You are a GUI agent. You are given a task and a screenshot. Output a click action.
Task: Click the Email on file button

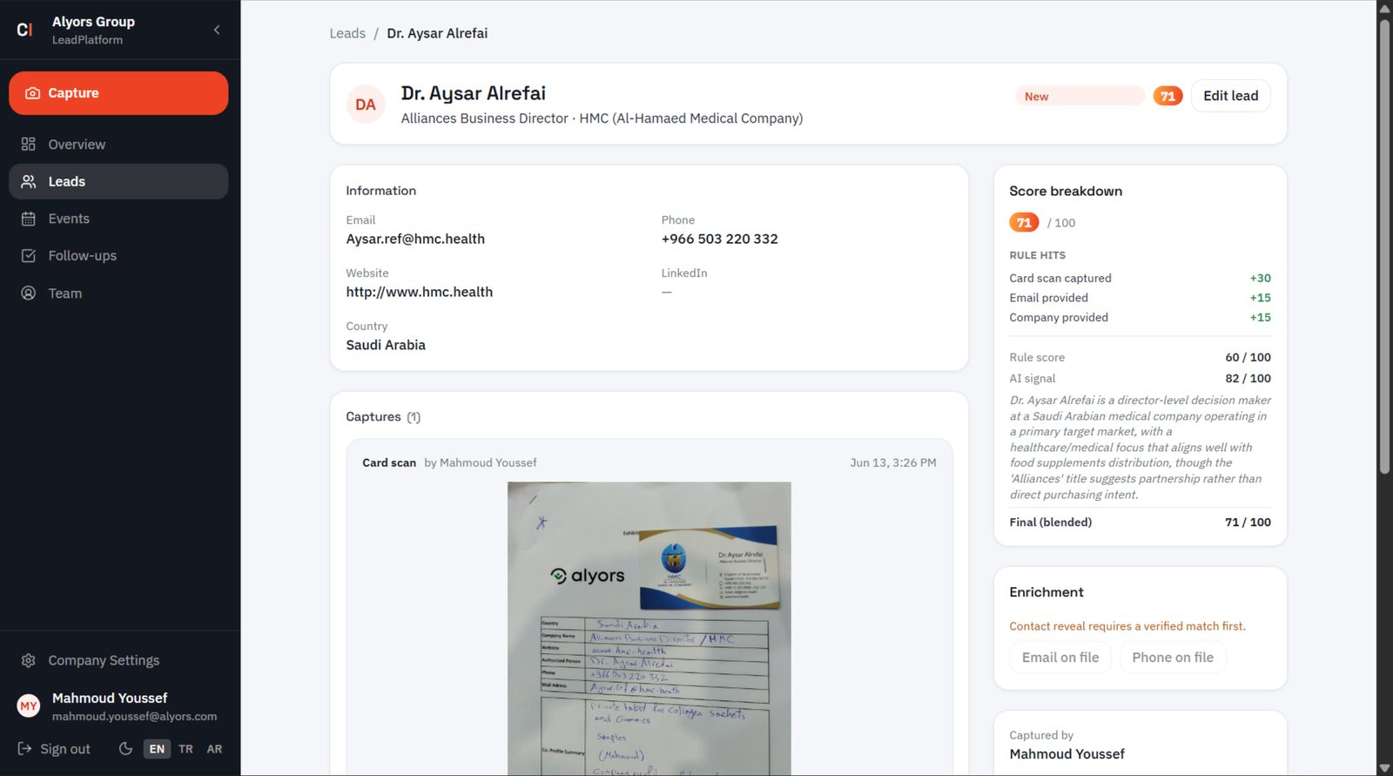point(1060,658)
